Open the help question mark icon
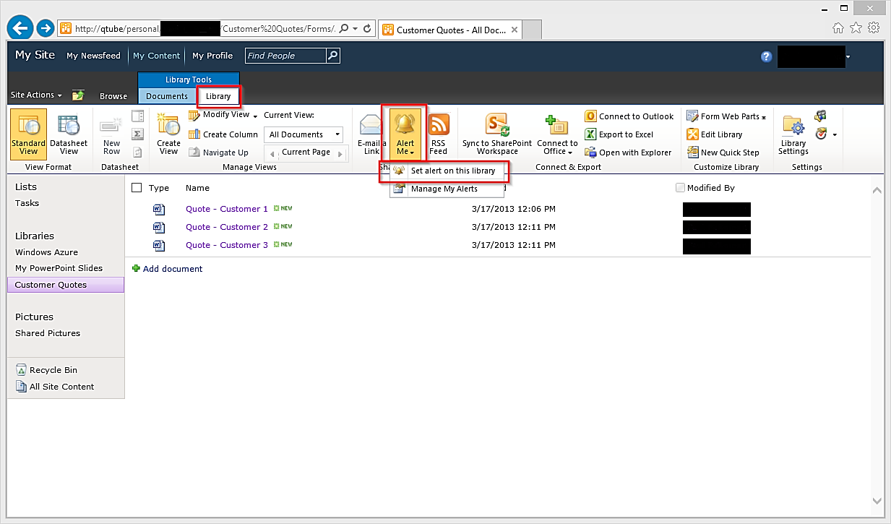This screenshot has height=524, width=891. (766, 56)
